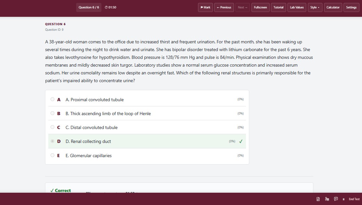Click the 'QUESTION 6' heading

[55, 24]
